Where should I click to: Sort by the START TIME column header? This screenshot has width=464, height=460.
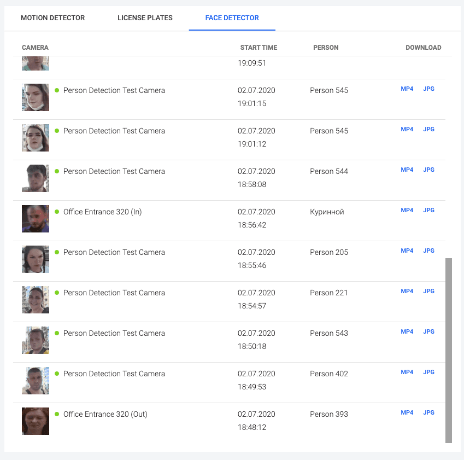[259, 48]
